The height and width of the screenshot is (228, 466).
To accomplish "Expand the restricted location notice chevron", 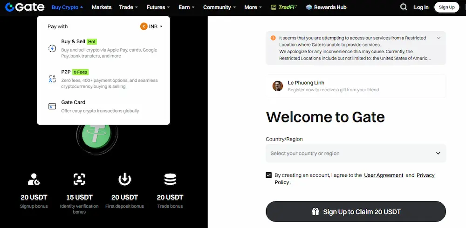I will point(439,38).
